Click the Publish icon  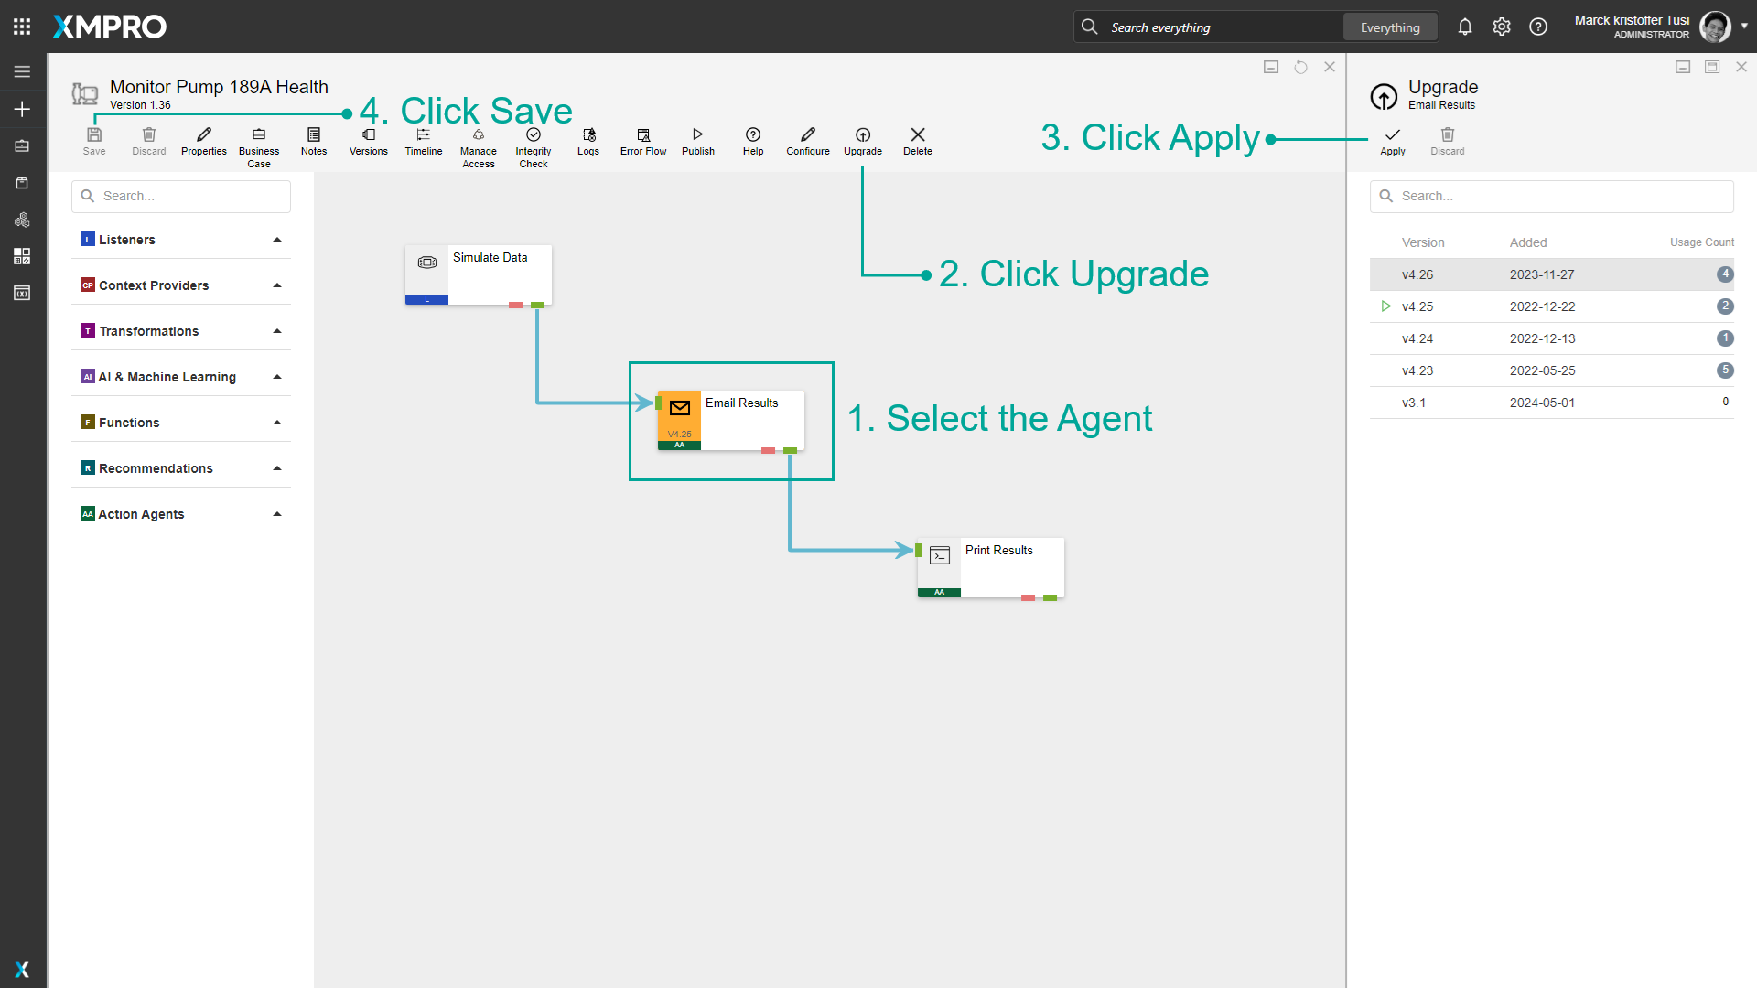697,142
